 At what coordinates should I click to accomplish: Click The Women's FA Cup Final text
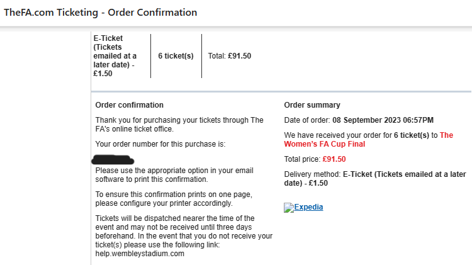pyautogui.click(x=368, y=140)
